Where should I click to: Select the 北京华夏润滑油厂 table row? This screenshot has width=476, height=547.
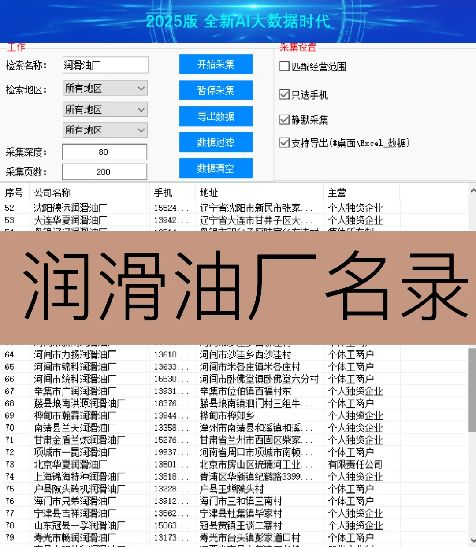(x=73, y=464)
